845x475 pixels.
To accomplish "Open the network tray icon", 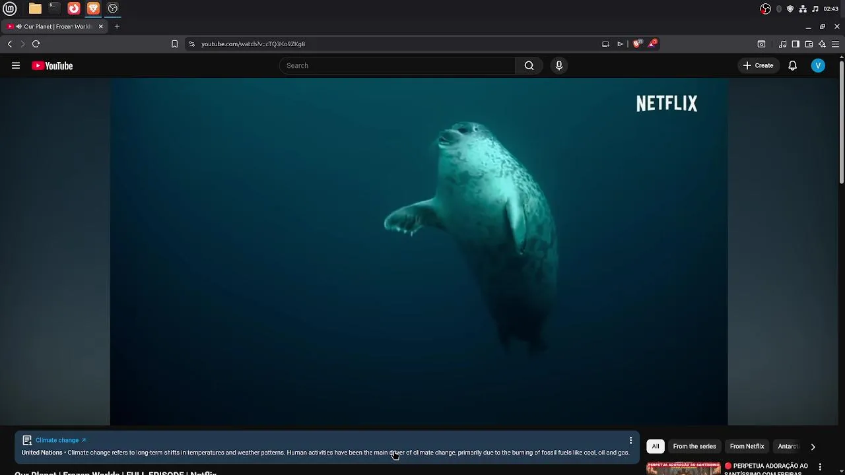I will tap(803, 9).
